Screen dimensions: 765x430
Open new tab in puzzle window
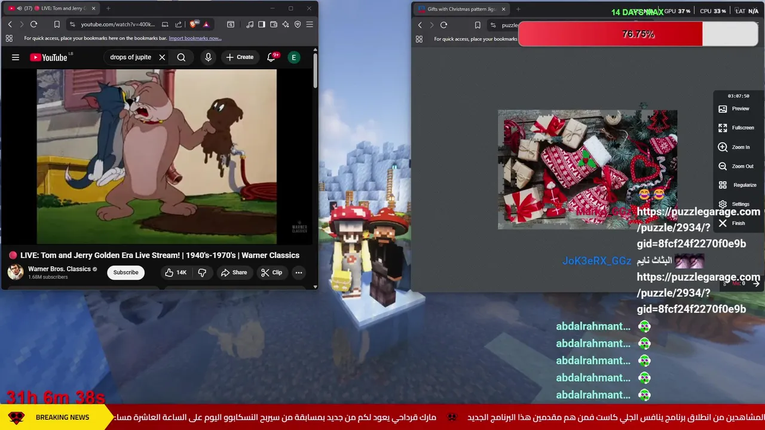pyautogui.click(x=518, y=9)
